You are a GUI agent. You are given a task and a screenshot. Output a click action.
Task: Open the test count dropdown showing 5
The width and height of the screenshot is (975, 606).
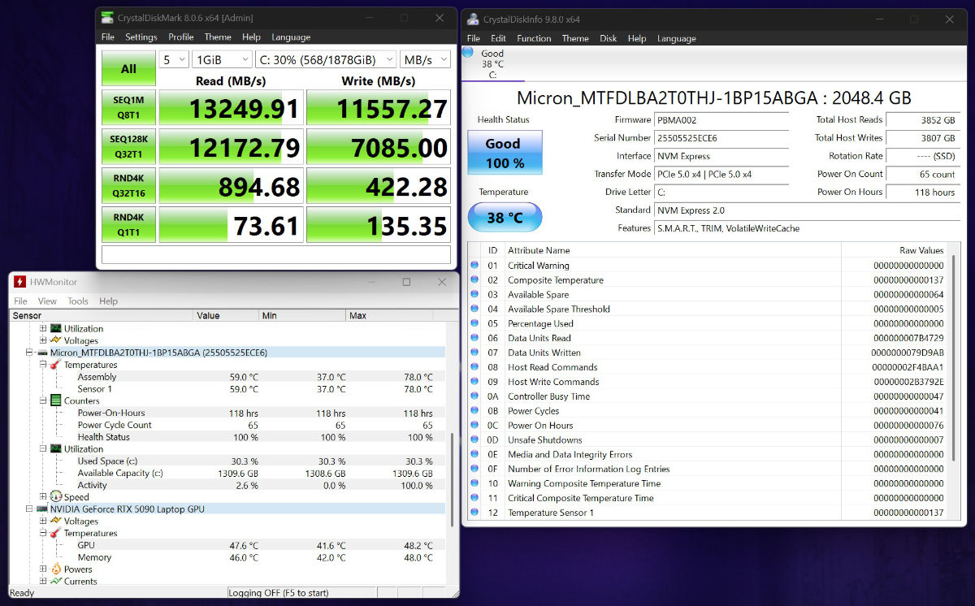pos(173,59)
